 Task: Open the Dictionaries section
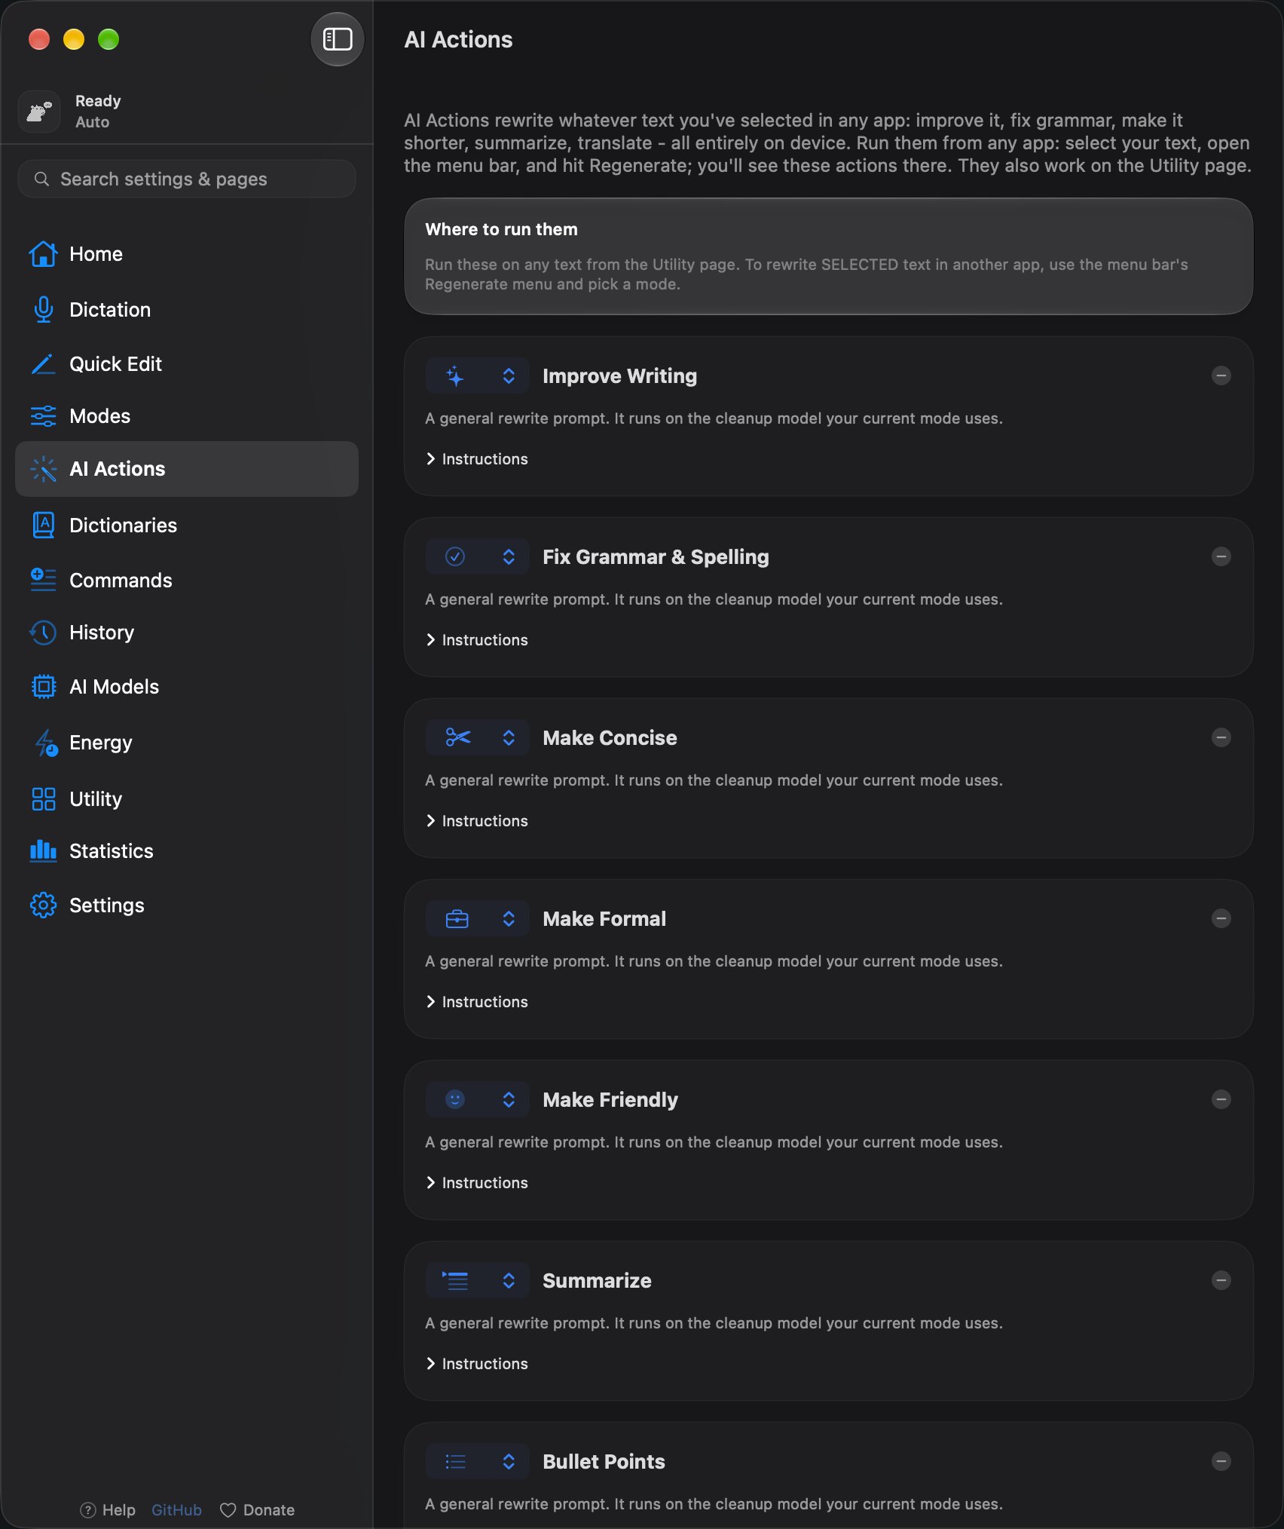click(x=186, y=525)
